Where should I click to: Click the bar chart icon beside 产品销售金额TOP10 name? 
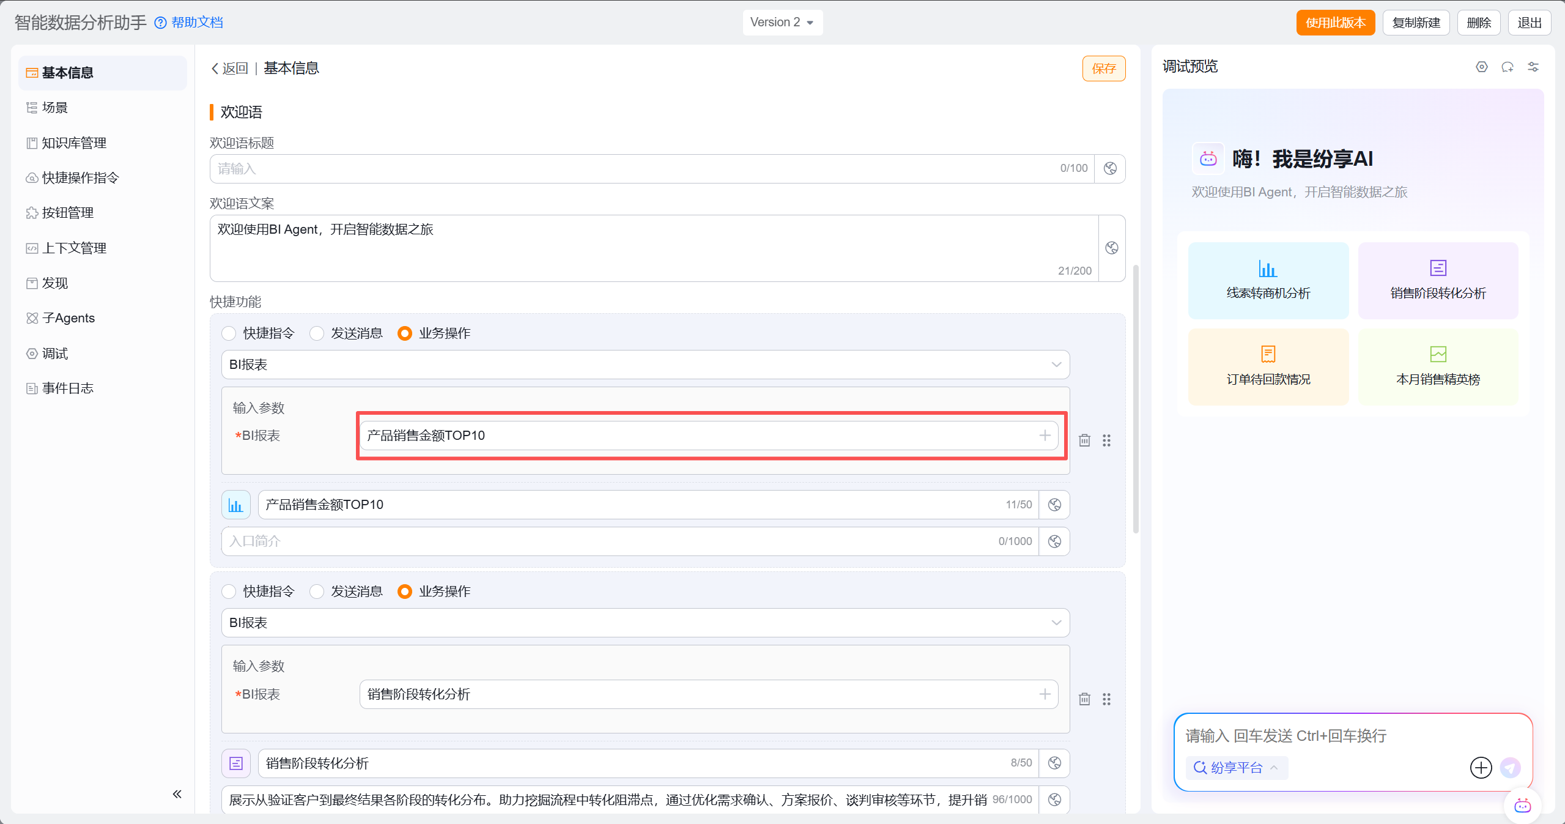coord(235,505)
